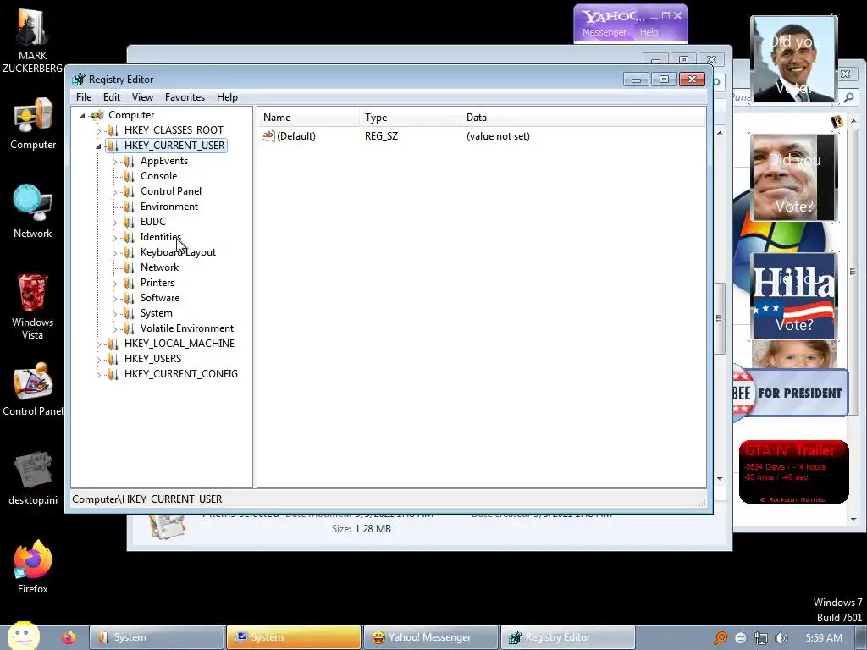Viewport: 867px width, 650px height.
Task: Select the desktop.ini file icon
Action: 33,470
